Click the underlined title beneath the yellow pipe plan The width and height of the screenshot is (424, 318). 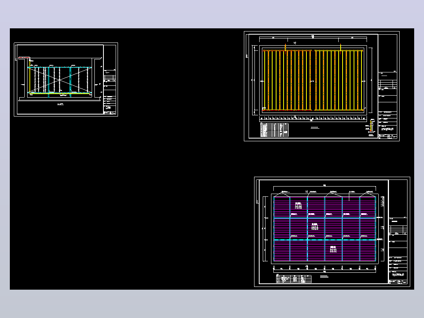click(x=315, y=128)
